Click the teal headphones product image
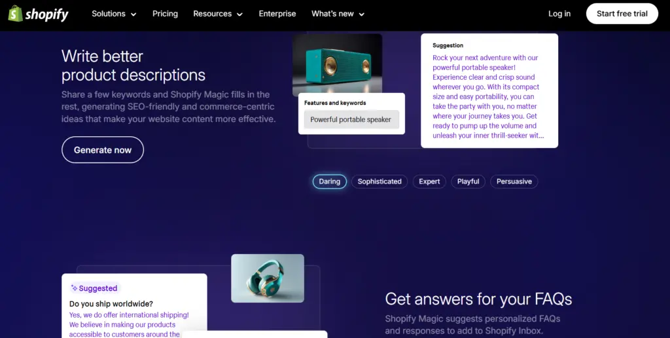This screenshot has height=338, width=670. (x=268, y=278)
